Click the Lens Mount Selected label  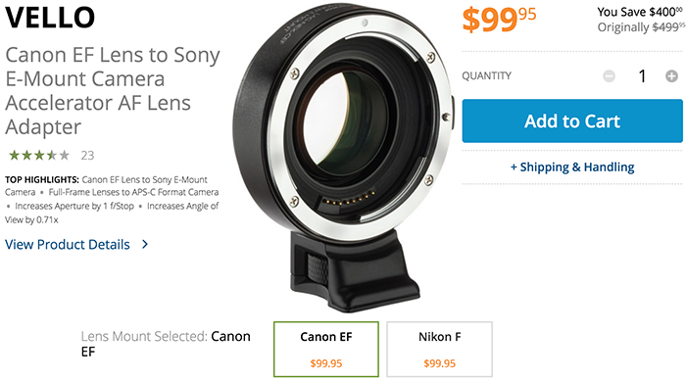(x=144, y=336)
